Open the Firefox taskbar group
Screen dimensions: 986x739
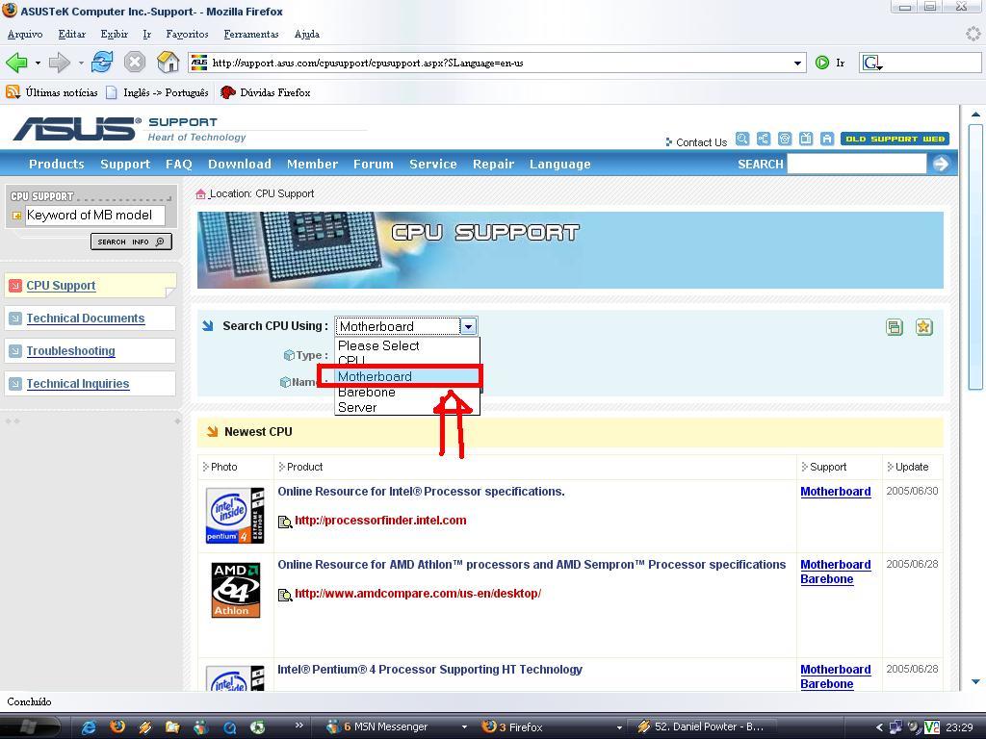click(x=551, y=727)
